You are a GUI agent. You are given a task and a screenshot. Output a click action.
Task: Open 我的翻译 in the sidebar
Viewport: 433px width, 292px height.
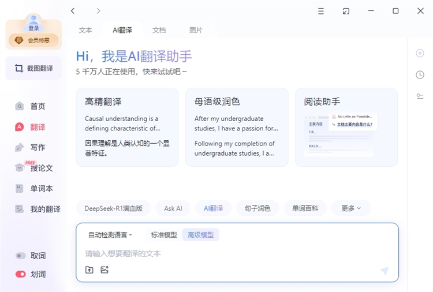tap(38, 209)
